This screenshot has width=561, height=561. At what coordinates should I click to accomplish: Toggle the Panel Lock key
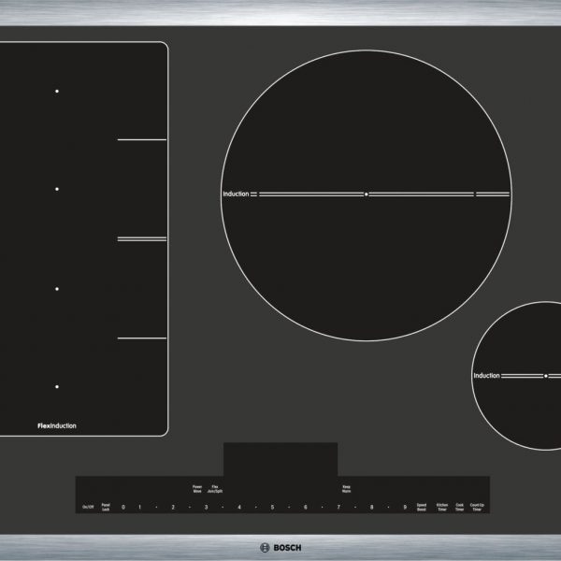coord(106,508)
